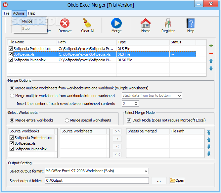
Task: Click the Register keys icon
Action: click(x=168, y=23)
